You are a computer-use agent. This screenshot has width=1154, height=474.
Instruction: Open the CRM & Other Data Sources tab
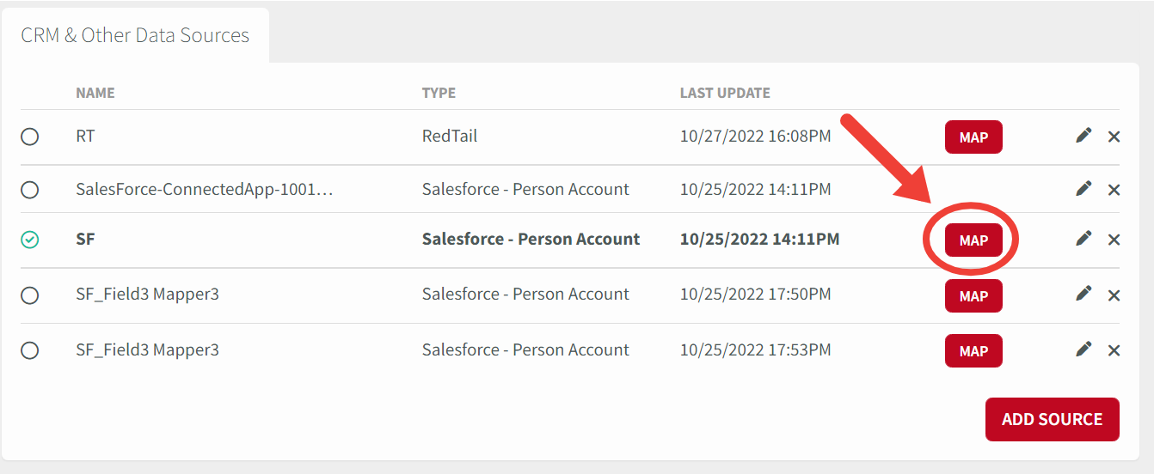pos(135,35)
